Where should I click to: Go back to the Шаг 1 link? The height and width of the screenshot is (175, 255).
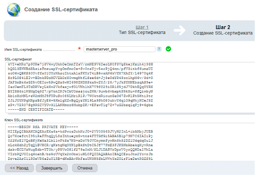point(142,27)
